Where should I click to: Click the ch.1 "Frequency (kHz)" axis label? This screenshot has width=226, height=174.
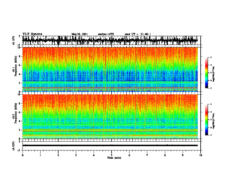coord(16,66)
